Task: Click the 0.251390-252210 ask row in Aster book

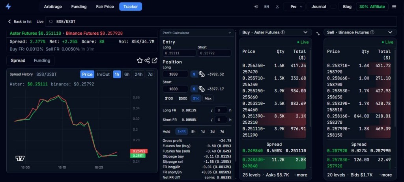Action: pos(274,119)
